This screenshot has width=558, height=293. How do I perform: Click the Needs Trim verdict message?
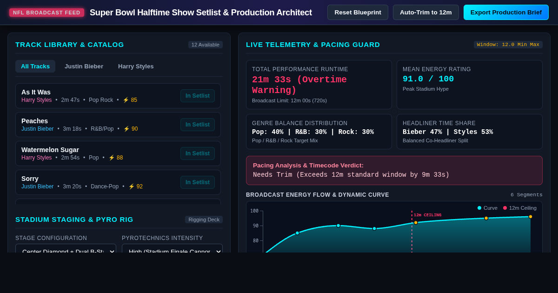351,175
